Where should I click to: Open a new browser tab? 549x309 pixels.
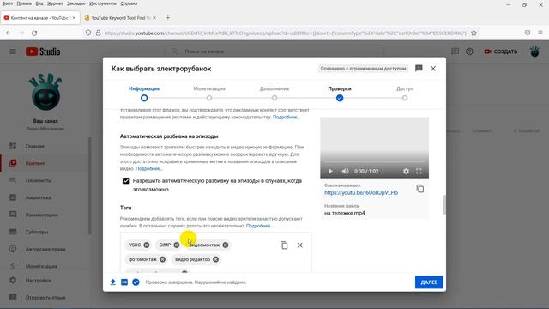pos(168,17)
